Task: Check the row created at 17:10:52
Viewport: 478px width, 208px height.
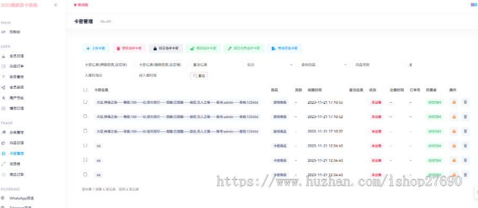Action: pos(86,116)
